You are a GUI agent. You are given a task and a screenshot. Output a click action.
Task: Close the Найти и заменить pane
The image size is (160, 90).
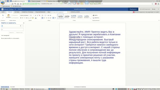tap(24, 23)
